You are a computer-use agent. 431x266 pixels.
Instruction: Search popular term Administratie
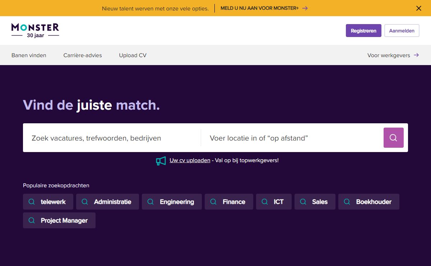tap(107, 202)
